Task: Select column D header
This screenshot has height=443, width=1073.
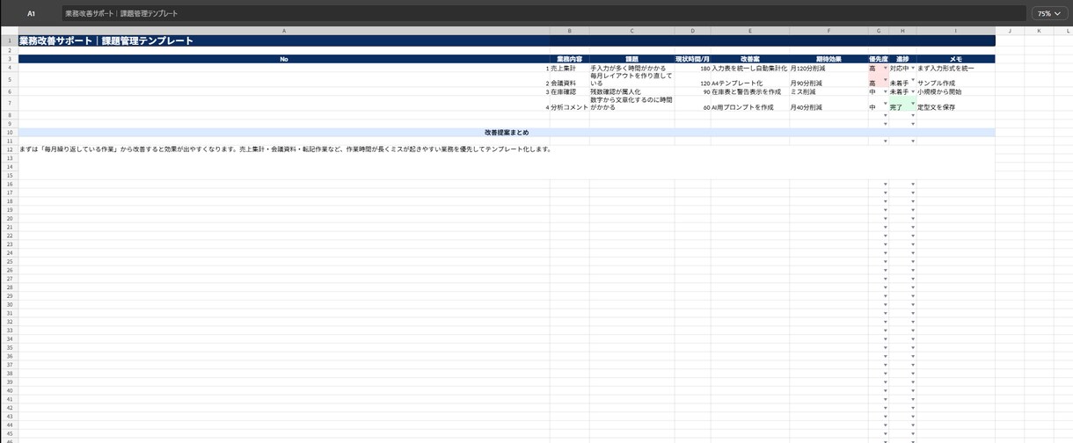Action: coord(692,31)
